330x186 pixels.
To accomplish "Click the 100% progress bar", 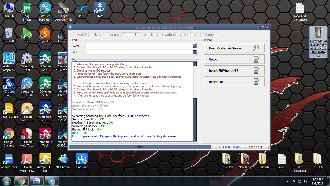I will 140,147.
